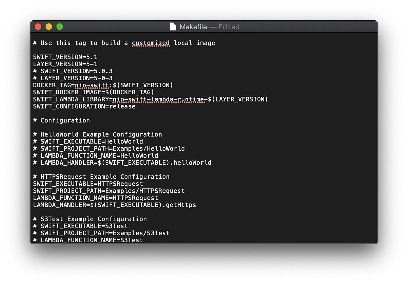This screenshot has width=408, height=284.
Task: Click the LAMBDA_FUNCTION_NAME=HTTPSRequest line
Action: point(96,198)
